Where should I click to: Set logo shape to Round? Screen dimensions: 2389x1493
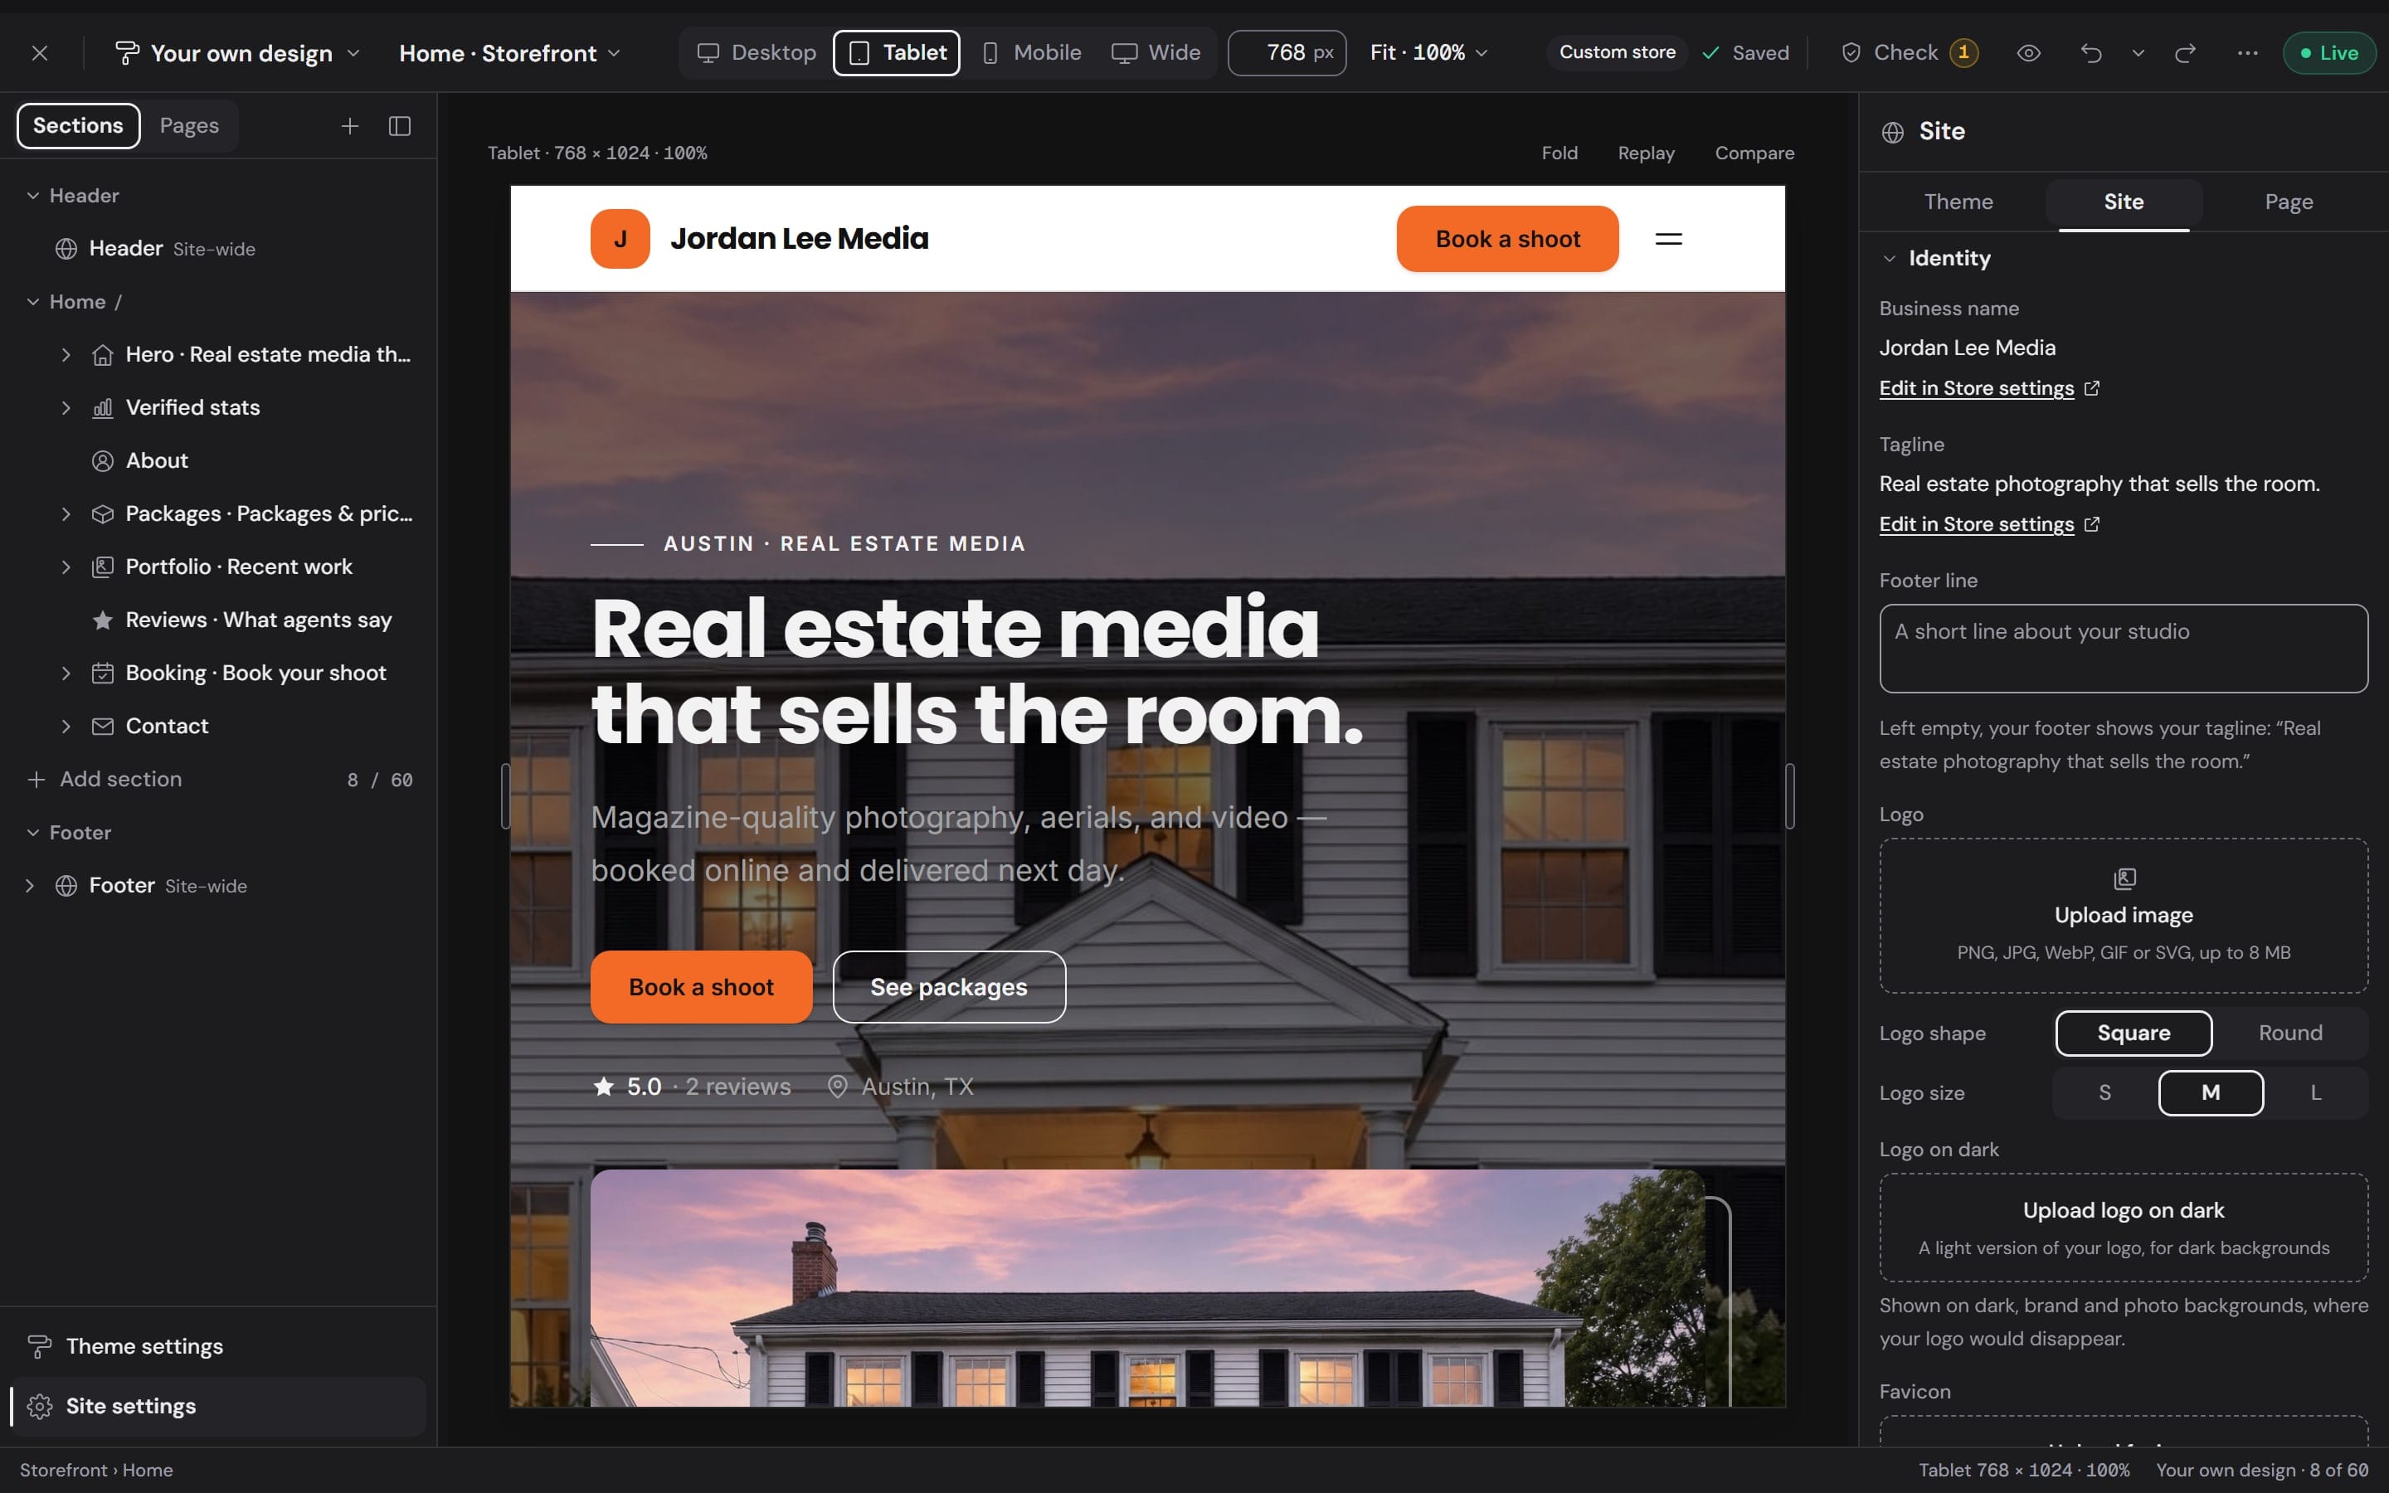coord(2290,1033)
